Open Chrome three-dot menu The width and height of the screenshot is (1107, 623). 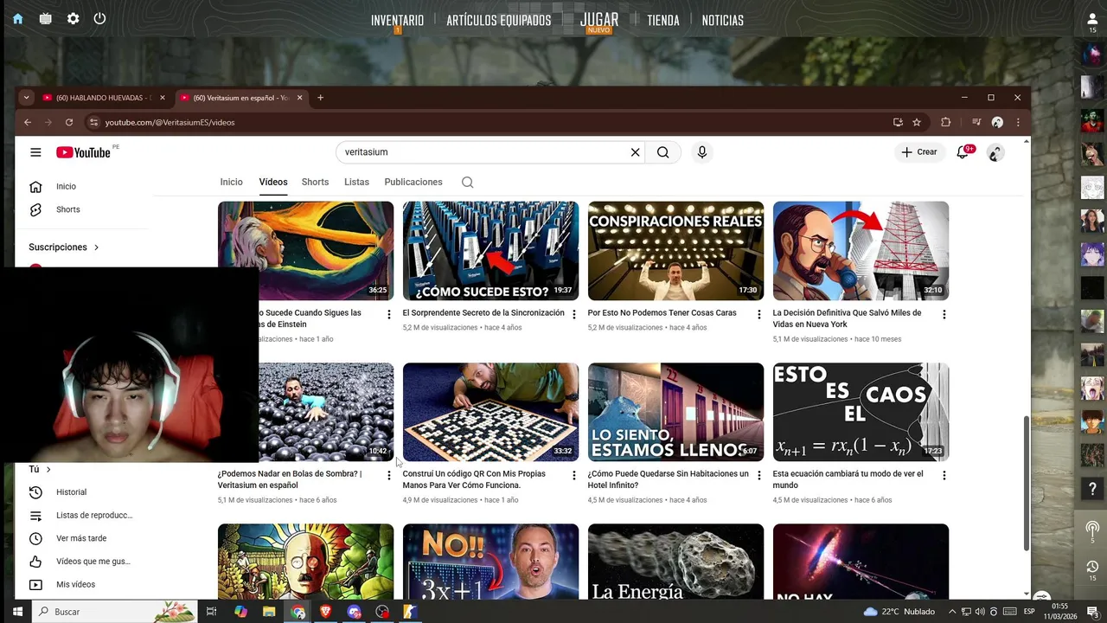pyautogui.click(x=1018, y=122)
